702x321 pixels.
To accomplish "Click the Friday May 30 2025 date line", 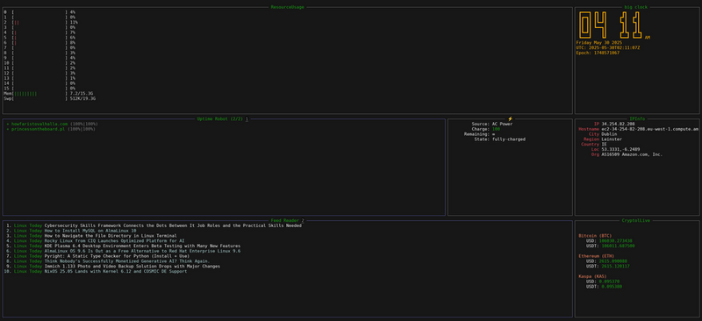I will click(x=598, y=43).
